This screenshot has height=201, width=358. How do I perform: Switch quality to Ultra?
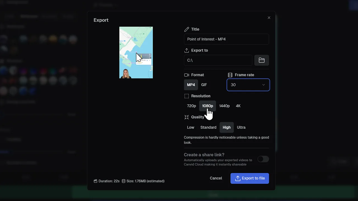pyautogui.click(x=241, y=127)
